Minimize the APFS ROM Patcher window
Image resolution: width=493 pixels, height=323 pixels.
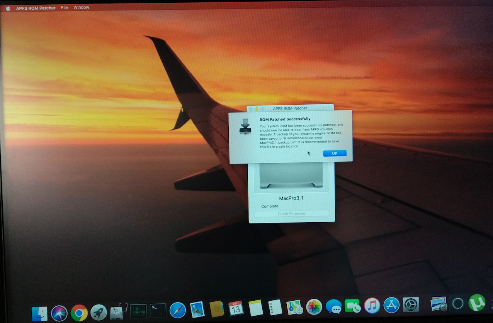[x=257, y=109]
